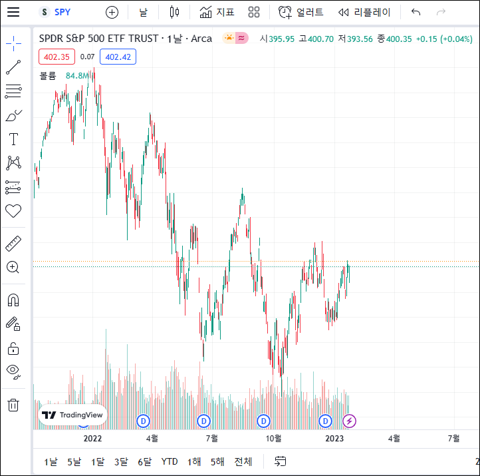Set range to 5날
This screenshot has height=476, width=480.
74,461
